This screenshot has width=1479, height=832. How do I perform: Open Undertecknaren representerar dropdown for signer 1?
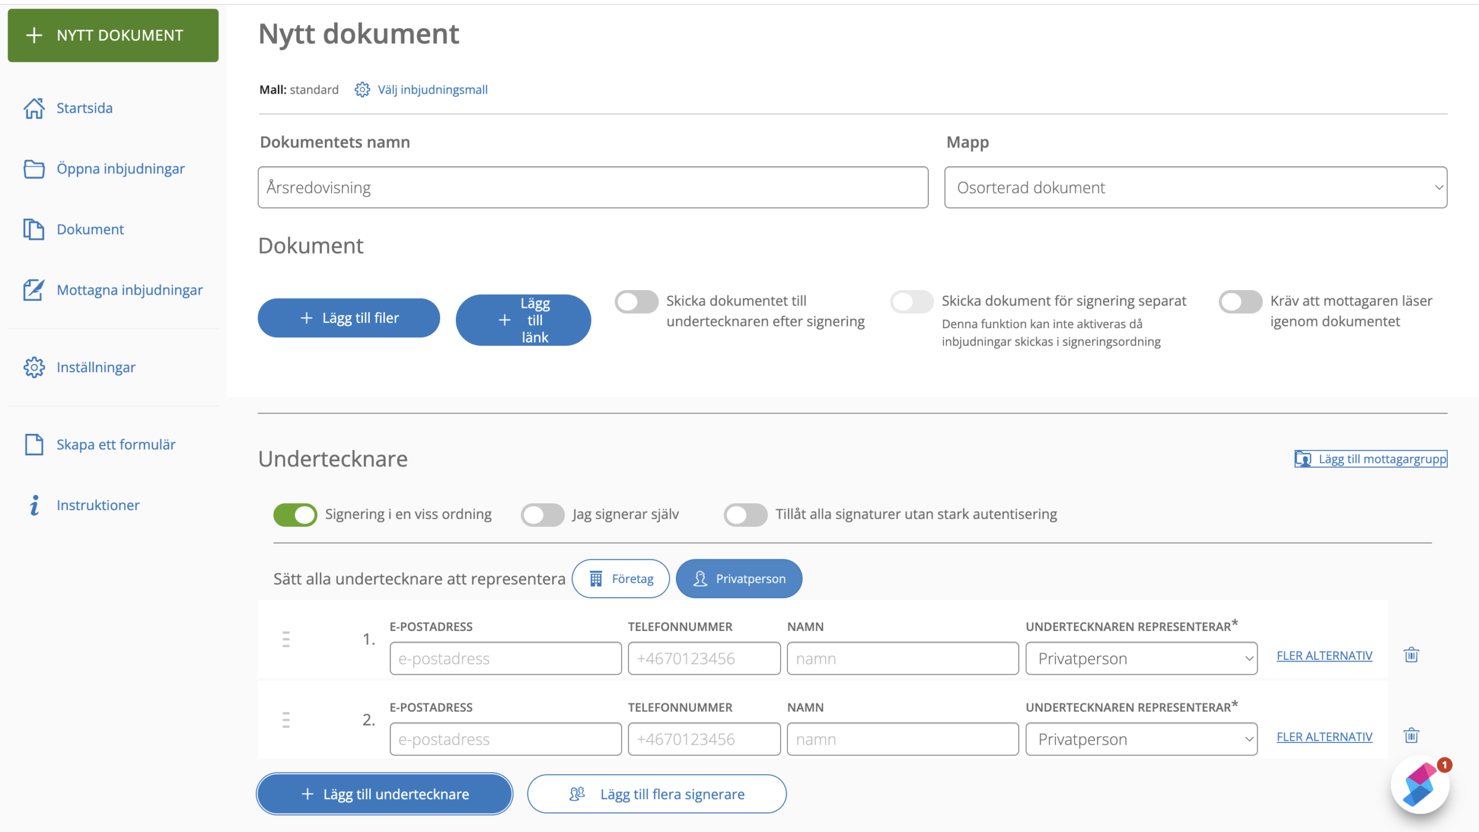tap(1141, 658)
